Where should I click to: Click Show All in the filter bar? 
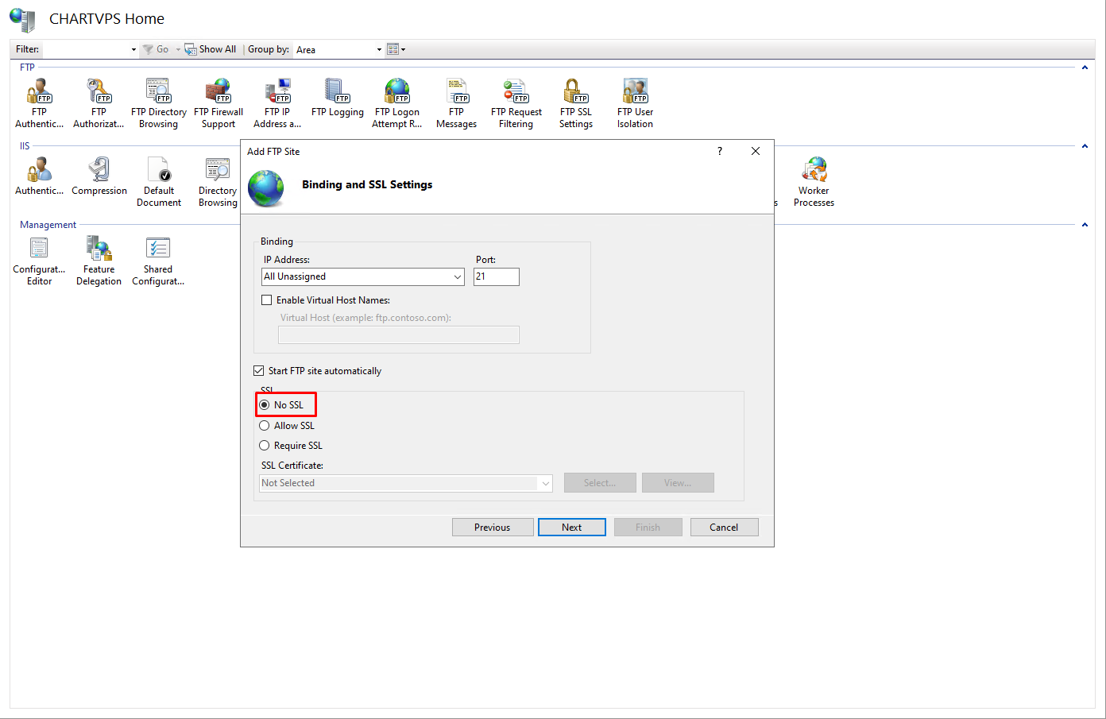click(x=211, y=49)
